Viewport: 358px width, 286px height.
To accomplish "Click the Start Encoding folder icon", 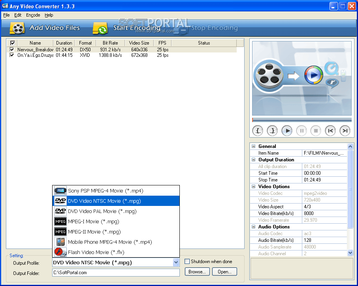I will click(100, 28).
